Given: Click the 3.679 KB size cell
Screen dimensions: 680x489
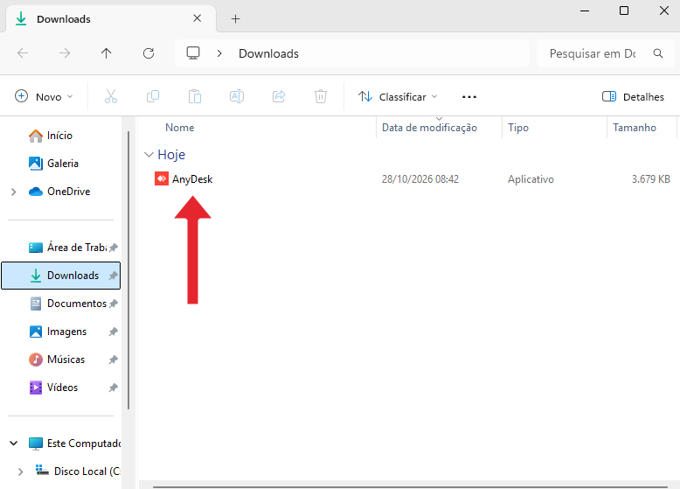Looking at the screenshot, I should [x=650, y=179].
